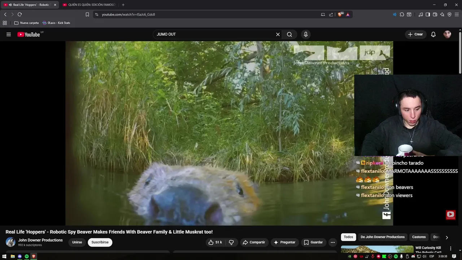The image size is (462, 260).
Task: Like the video with 51 k likes
Action: 215,242
